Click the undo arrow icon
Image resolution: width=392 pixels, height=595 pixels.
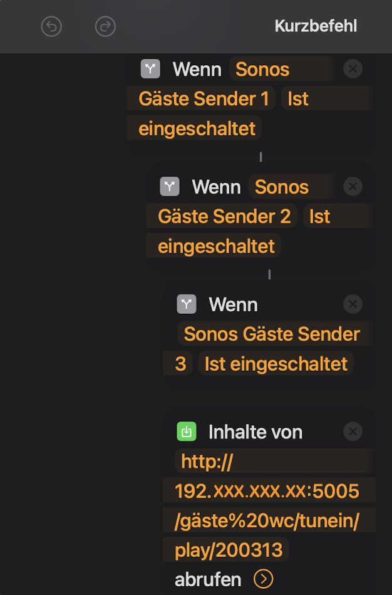click(x=51, y=26)
